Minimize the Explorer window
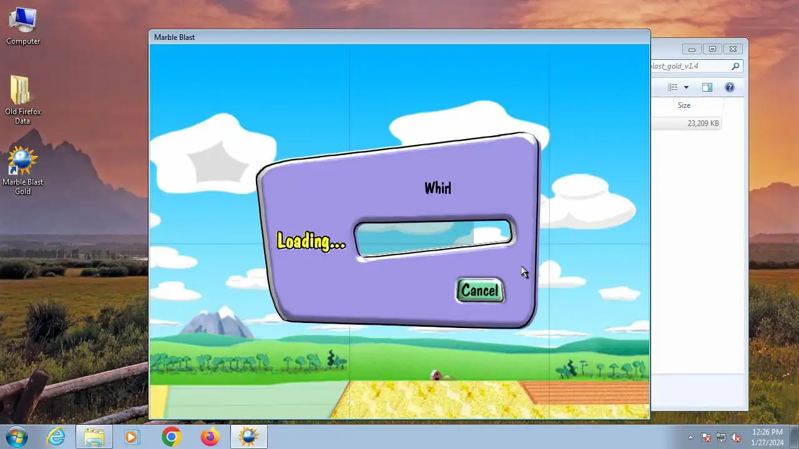 [692, 49]
